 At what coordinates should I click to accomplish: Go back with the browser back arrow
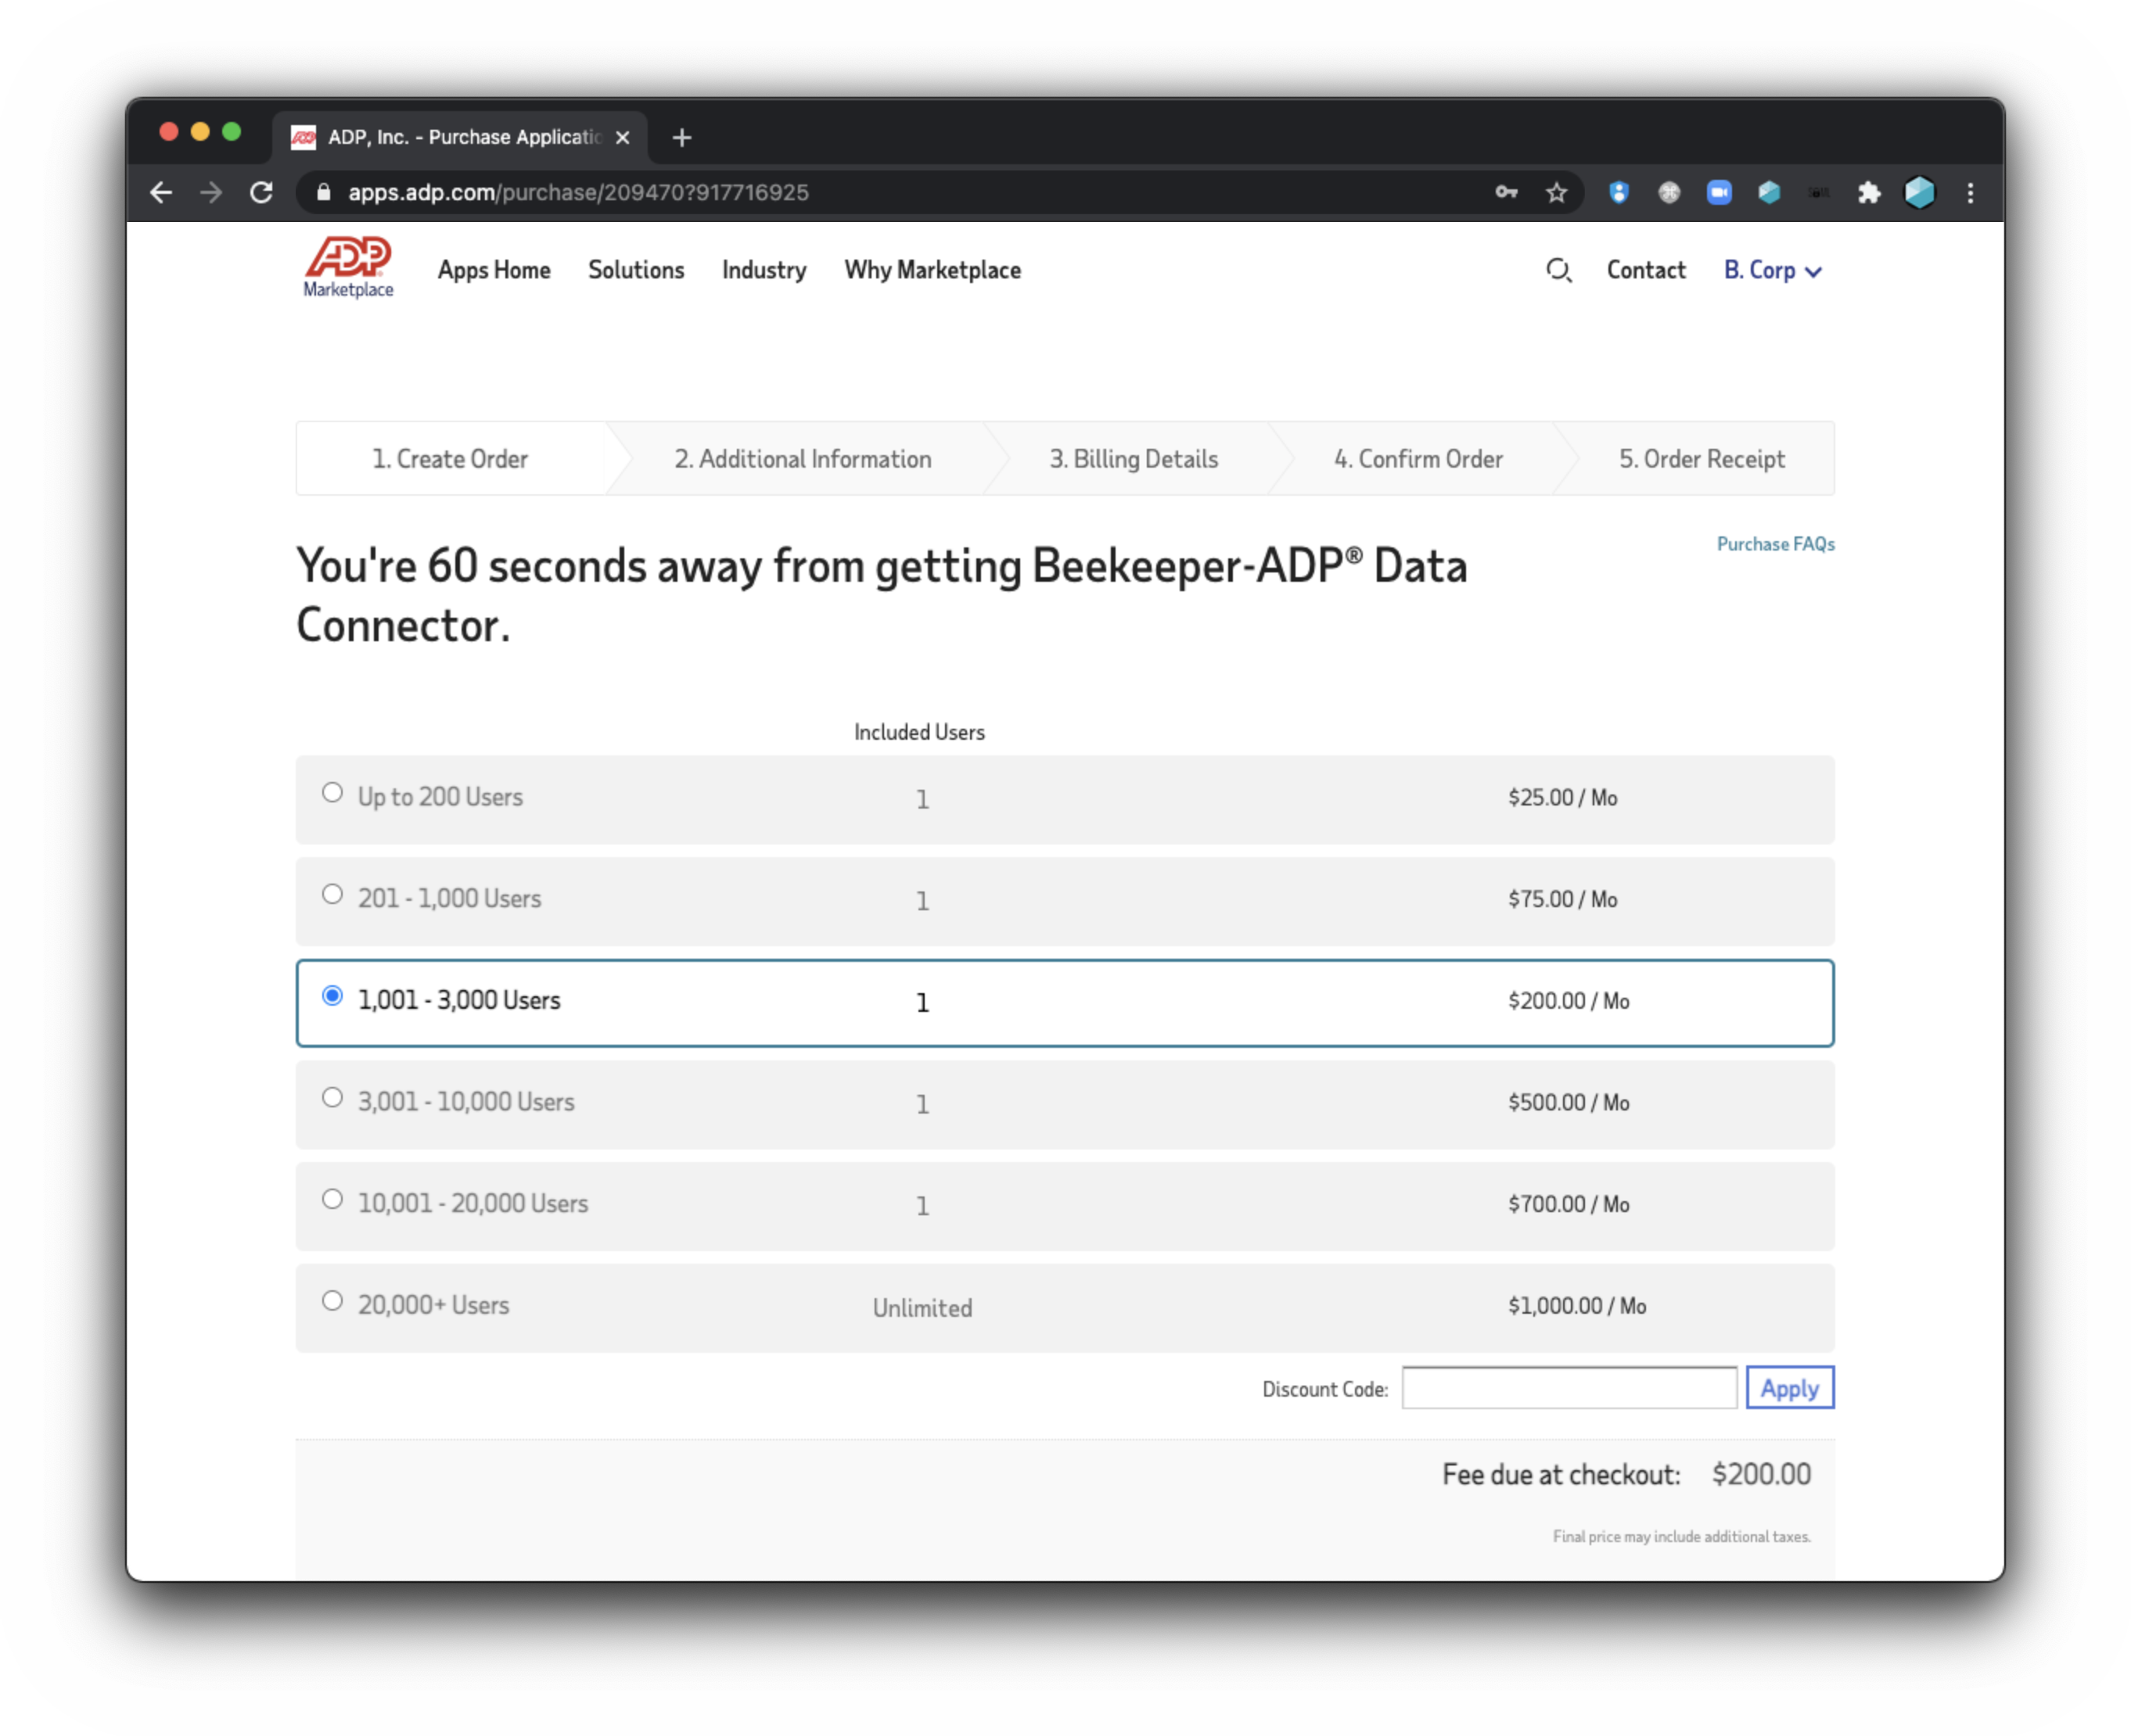pos(161,192)
